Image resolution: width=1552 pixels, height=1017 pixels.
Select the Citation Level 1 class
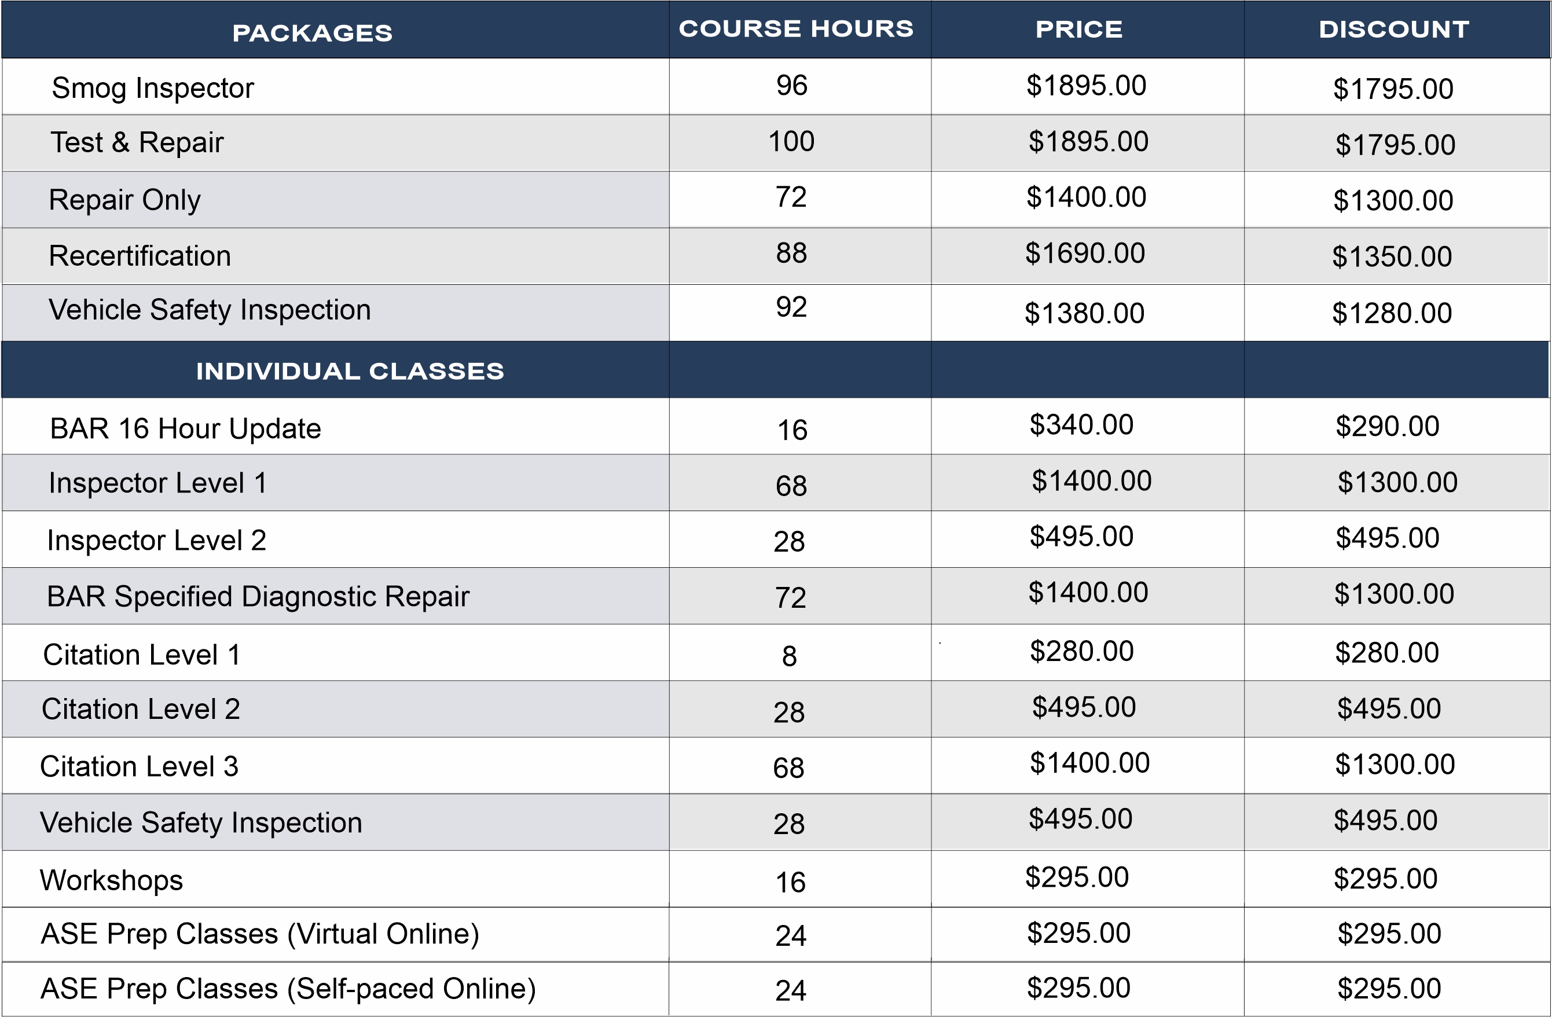(141, 655)
